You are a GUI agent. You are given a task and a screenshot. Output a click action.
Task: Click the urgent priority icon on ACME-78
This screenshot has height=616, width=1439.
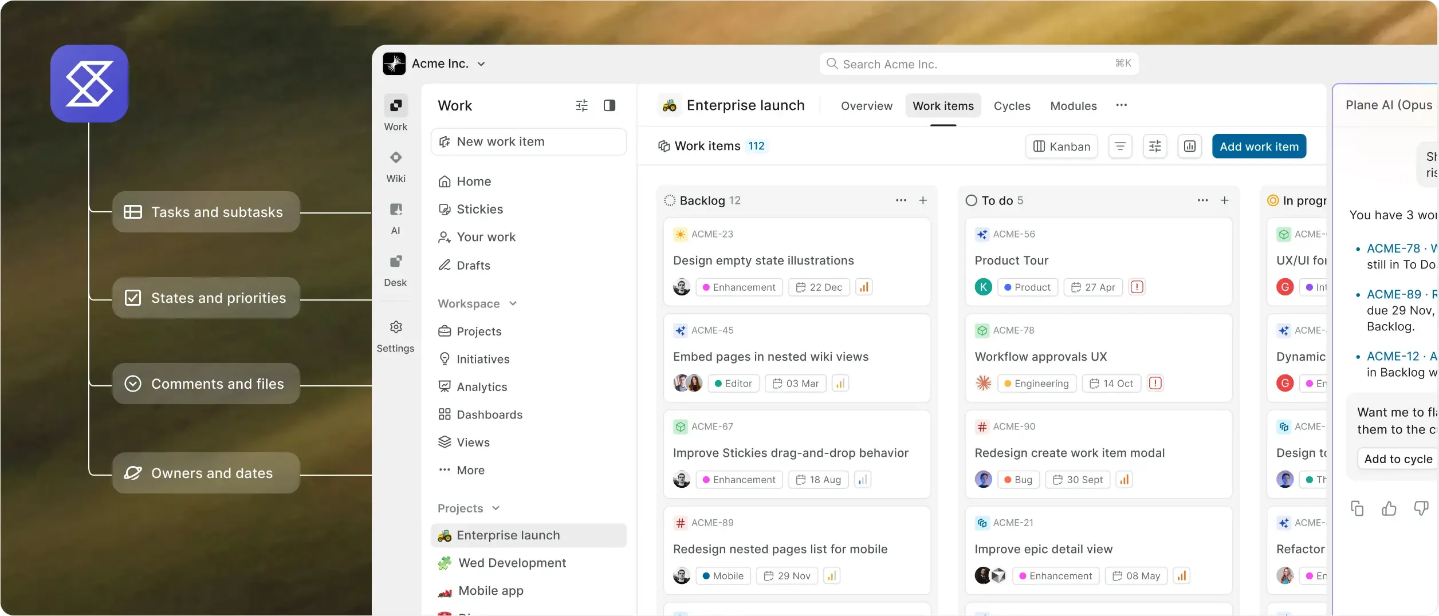point(1155,384)
